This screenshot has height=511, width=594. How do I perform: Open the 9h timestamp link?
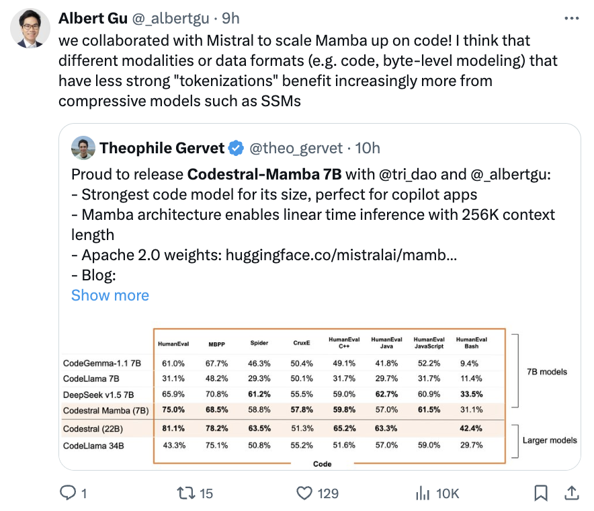pos(230,18)
